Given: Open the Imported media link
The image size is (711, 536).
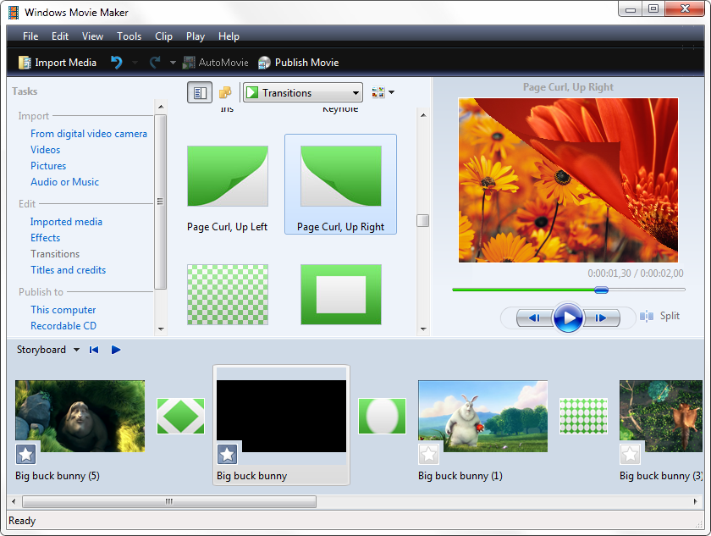Looking at the screenshot, I should [x=66, y=222].
